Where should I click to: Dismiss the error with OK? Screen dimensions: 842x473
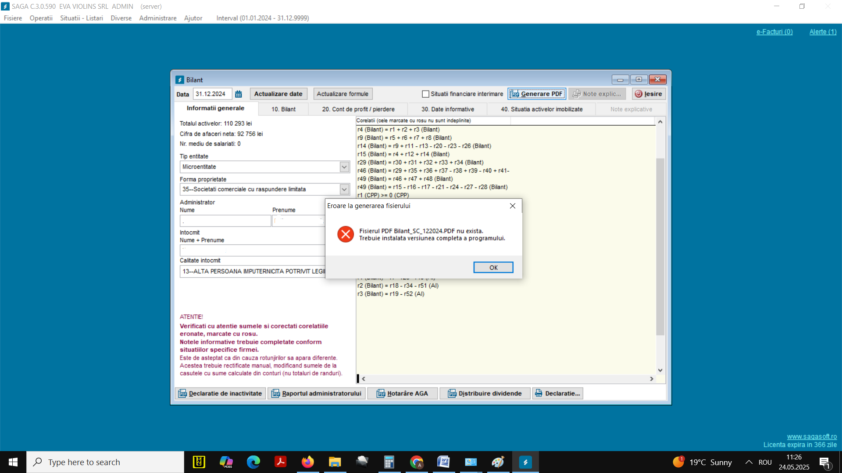click(493, 268)
